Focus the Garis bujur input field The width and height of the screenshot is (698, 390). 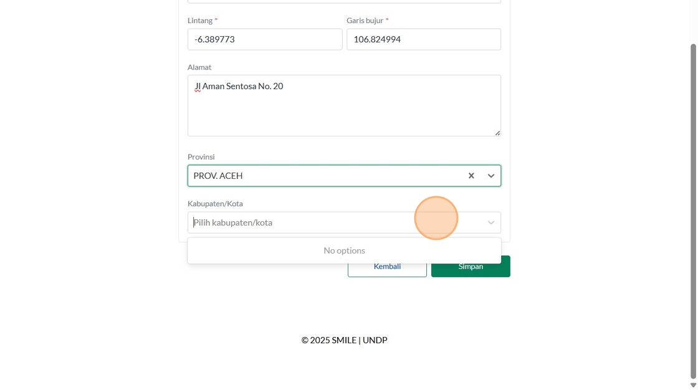pos(424,39)
